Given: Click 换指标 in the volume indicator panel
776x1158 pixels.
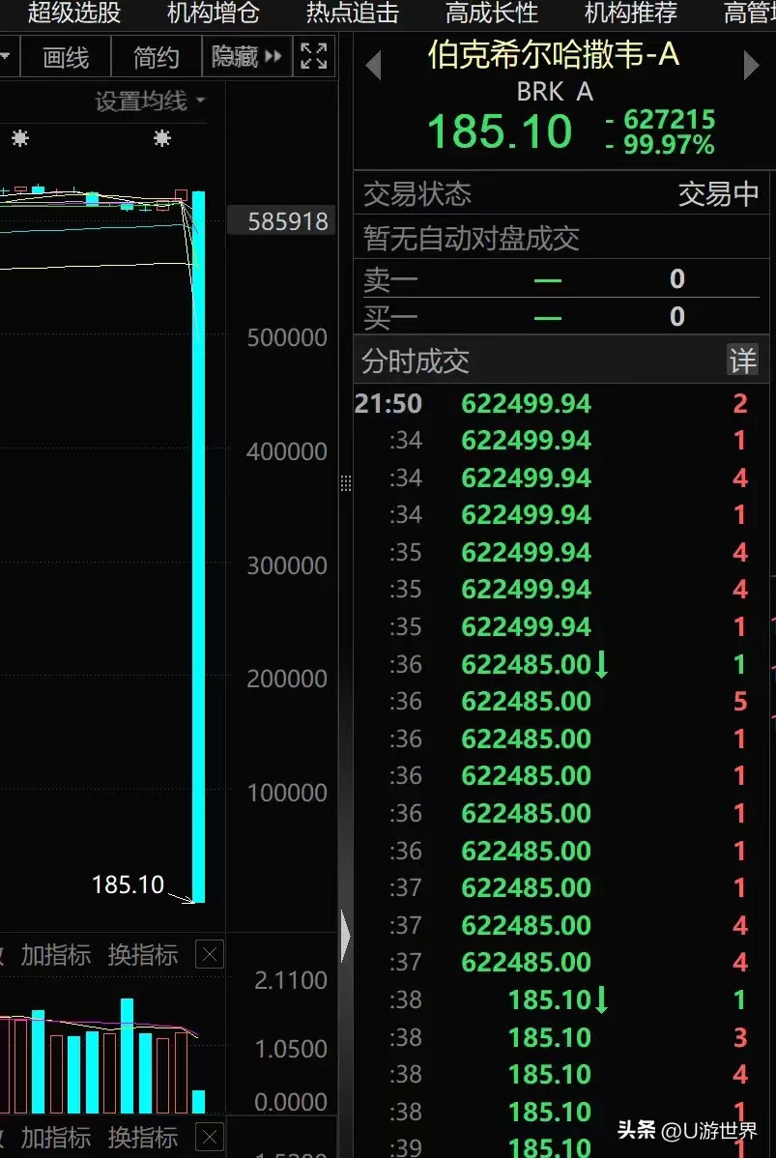Looking at the screenshot, I should click(x=143, y=955).
